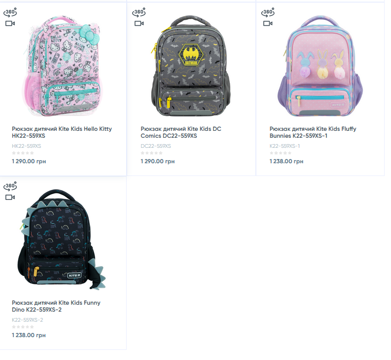Open Kite Kids Funny Dino K22-559XS-2 title link
391x360 pixels.
click(x=56, y=306)
